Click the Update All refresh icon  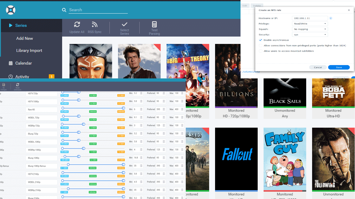point(77,25)
